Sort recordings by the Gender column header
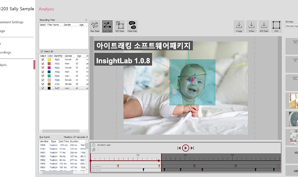This screenshot has height=177, width=298. (x=68, y=55)
